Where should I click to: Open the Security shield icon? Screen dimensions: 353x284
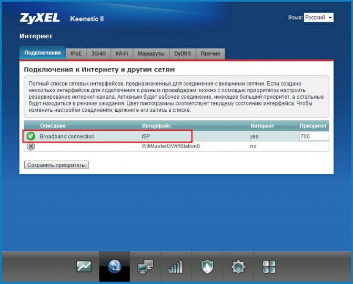pos(207,267)
